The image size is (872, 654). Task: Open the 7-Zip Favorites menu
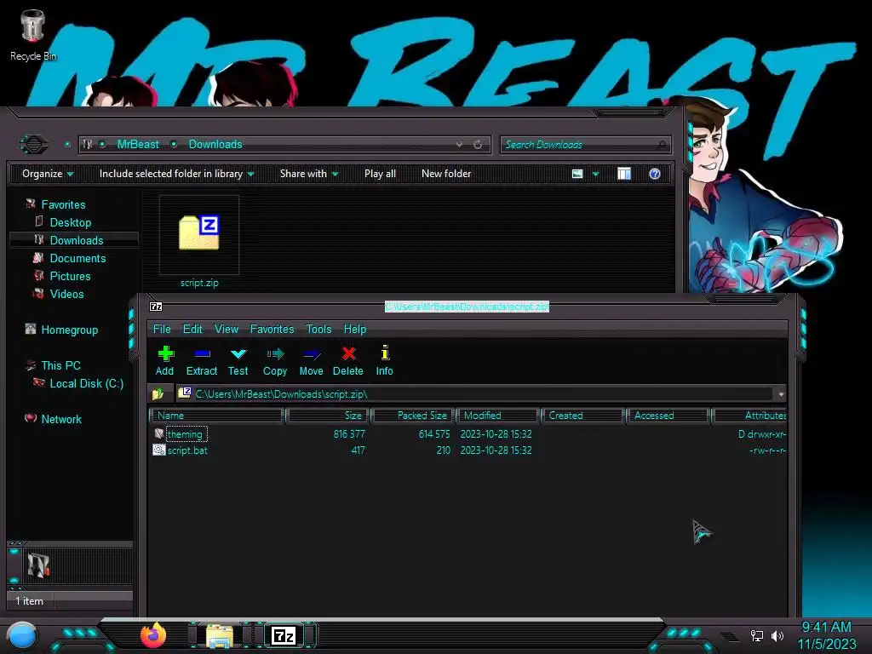click(272, 330)
